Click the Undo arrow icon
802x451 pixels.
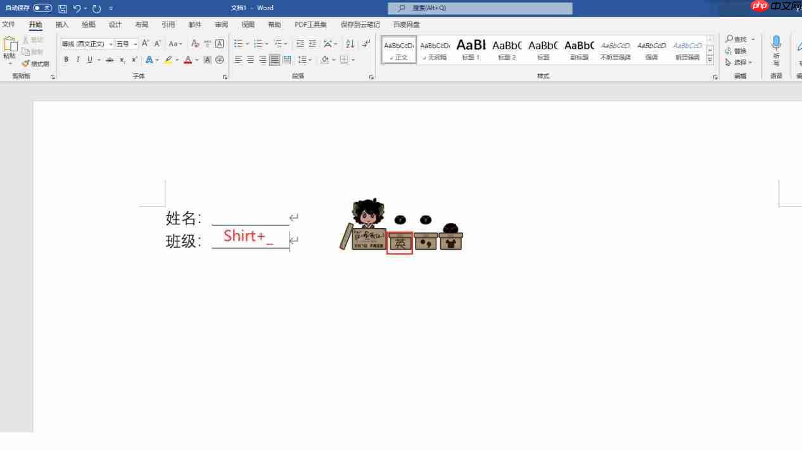[x=77, y=8]
